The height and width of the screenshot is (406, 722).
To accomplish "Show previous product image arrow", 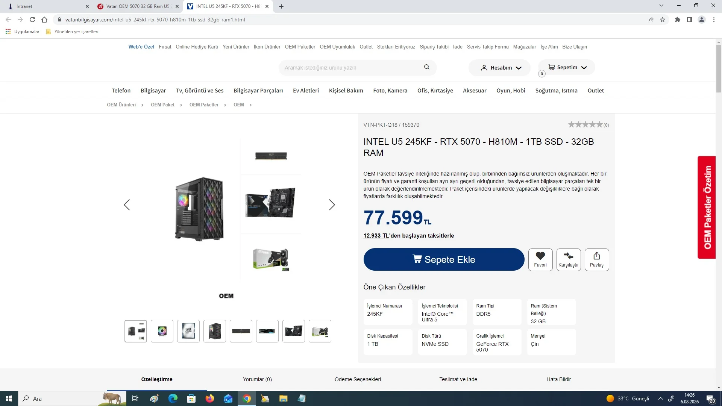I will (x=127, y=205).
